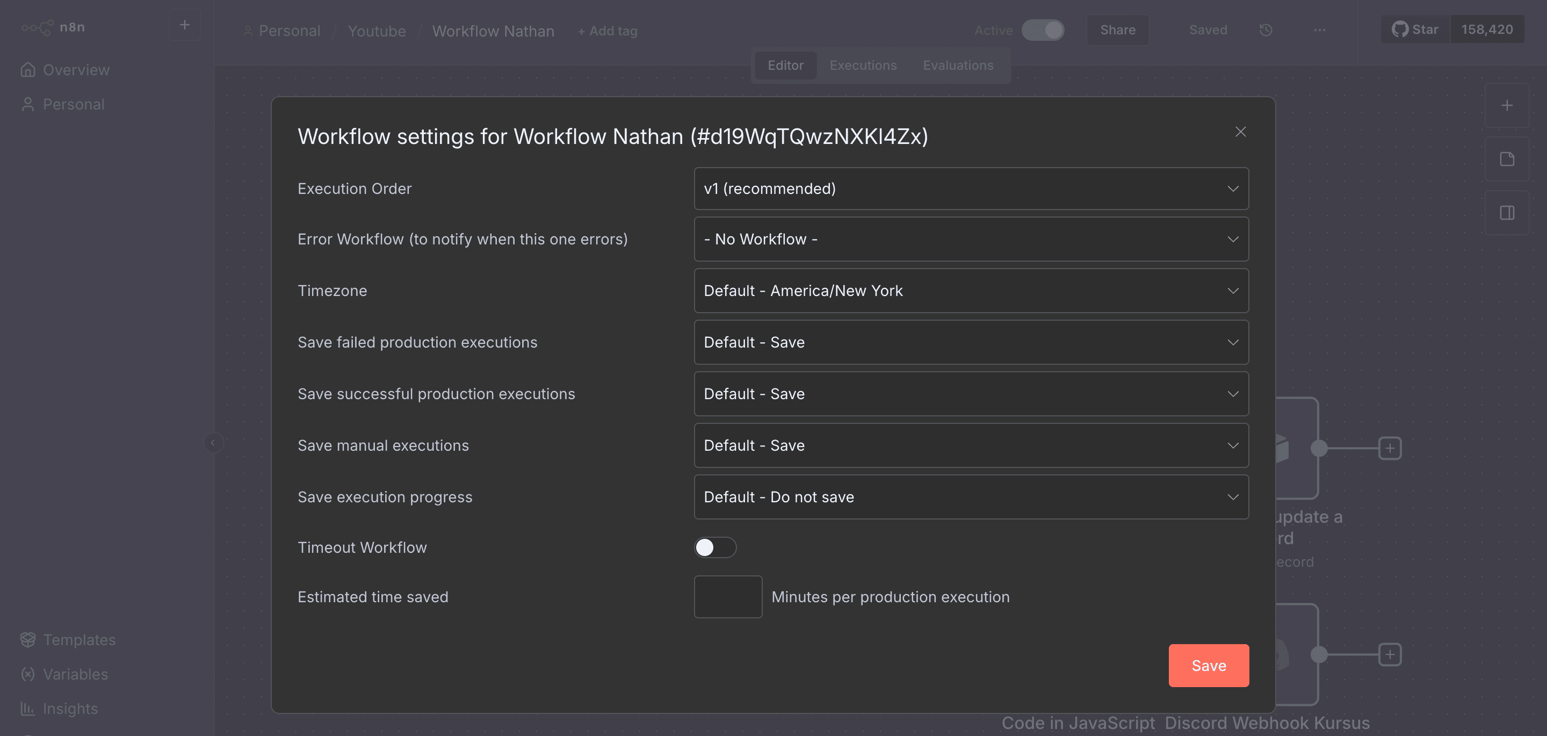Click the Personal breadcrumb
This screenshot has width=1547, height=736.
click(281, 31)
